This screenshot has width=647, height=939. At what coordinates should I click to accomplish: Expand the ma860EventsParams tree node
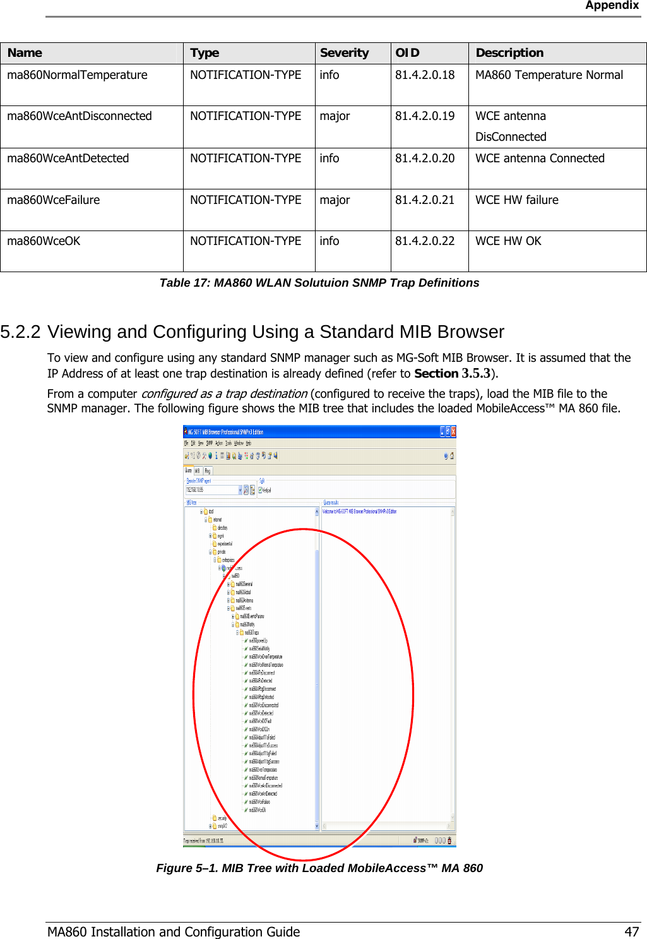click(233, 616)
